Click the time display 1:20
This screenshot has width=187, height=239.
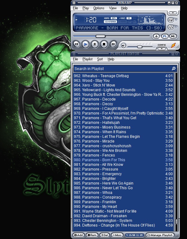[x=91, y=20]
